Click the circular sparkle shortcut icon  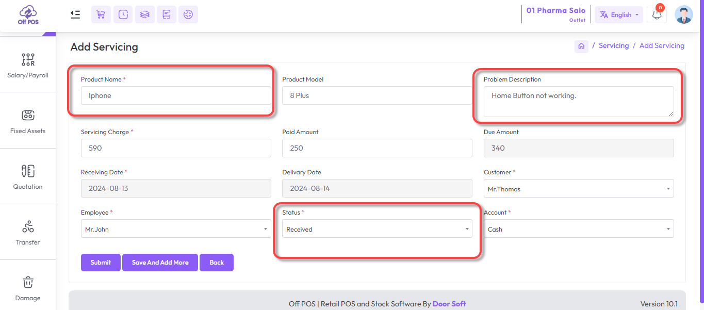point(188,14)
